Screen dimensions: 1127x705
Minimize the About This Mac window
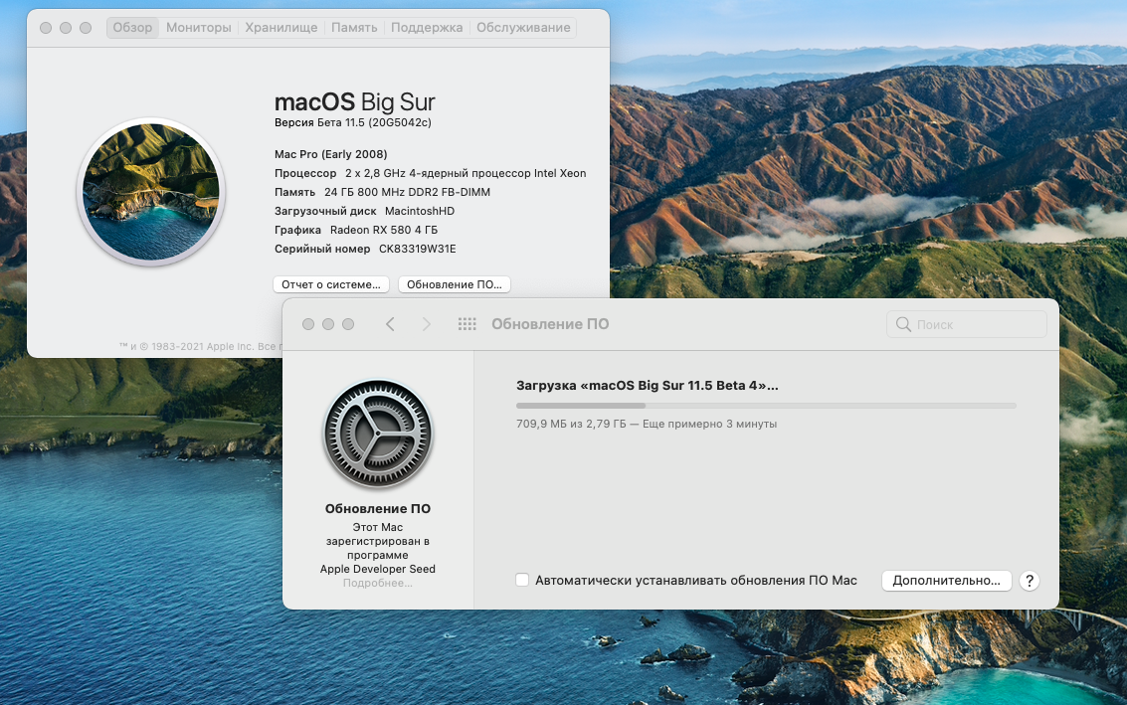66,27
